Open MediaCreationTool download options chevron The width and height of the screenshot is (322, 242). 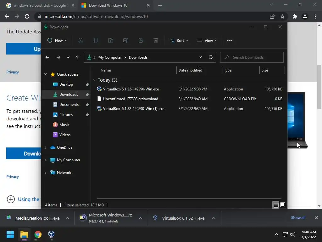(67, 218)
